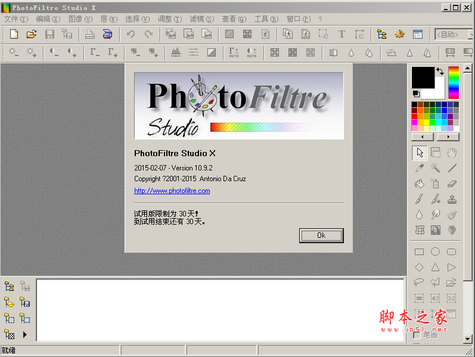Select the diamond selection shape
475x357 pixels.
point(419,267)
